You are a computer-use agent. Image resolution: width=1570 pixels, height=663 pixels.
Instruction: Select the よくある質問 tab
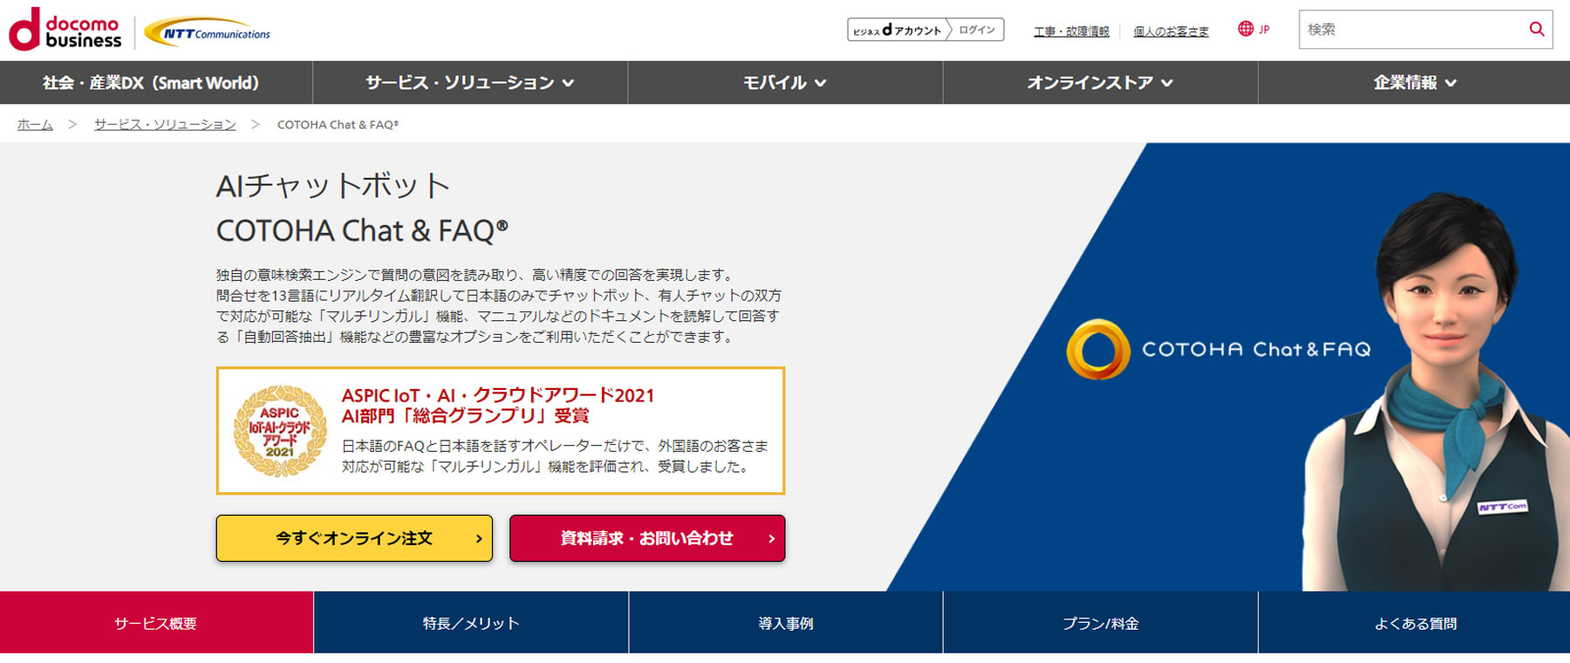tap(1415, 623)
